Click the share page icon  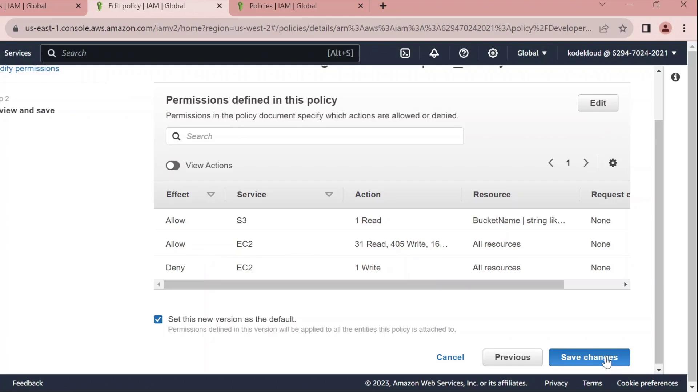click(604, 28)
